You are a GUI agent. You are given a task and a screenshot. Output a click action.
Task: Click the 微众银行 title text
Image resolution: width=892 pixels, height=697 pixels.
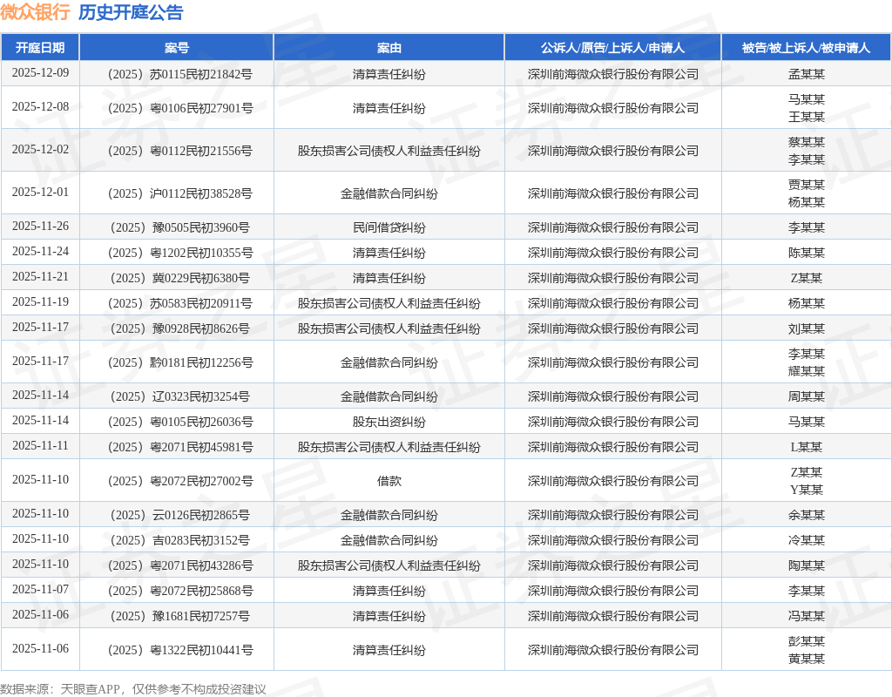click(35, 12)
